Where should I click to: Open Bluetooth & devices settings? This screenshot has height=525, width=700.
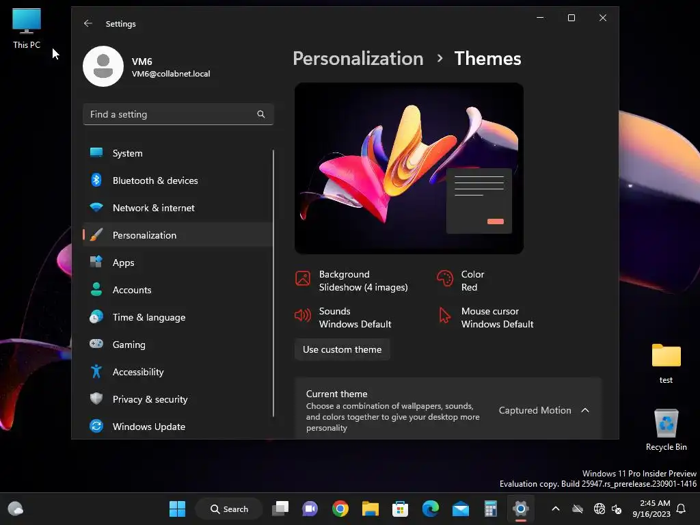tap(178, 180)
